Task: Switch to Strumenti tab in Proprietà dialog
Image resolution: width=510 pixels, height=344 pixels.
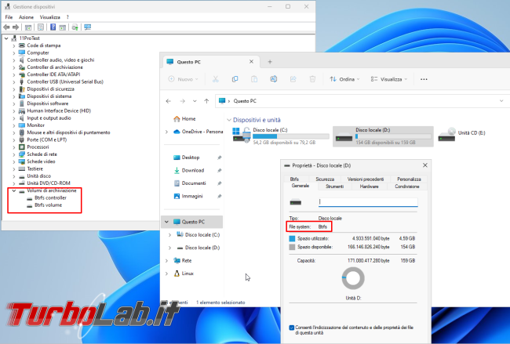Action: 335,186
